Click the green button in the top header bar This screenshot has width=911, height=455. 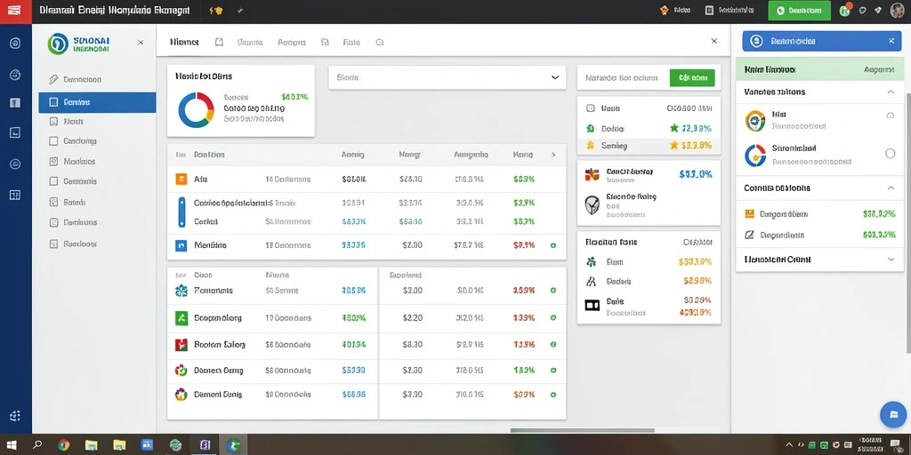coord(799,11)
